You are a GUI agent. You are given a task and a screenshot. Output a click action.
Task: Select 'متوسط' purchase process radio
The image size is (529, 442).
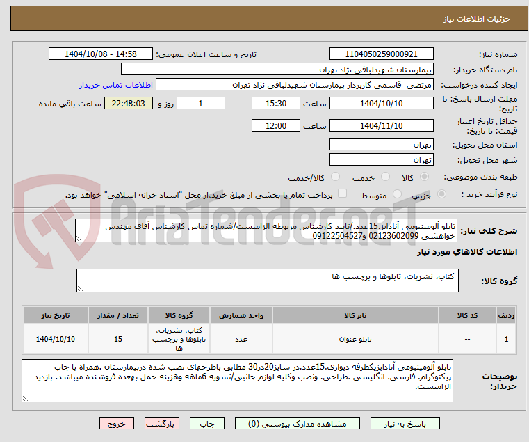coord(398,195)
